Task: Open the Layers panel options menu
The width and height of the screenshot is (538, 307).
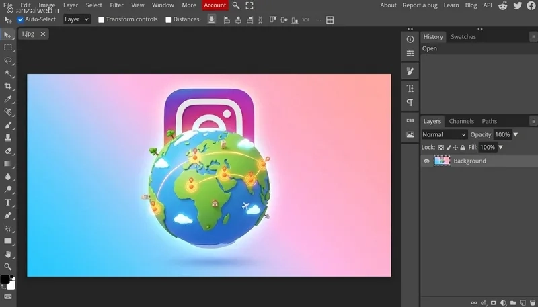Action: tap(533, 121)
